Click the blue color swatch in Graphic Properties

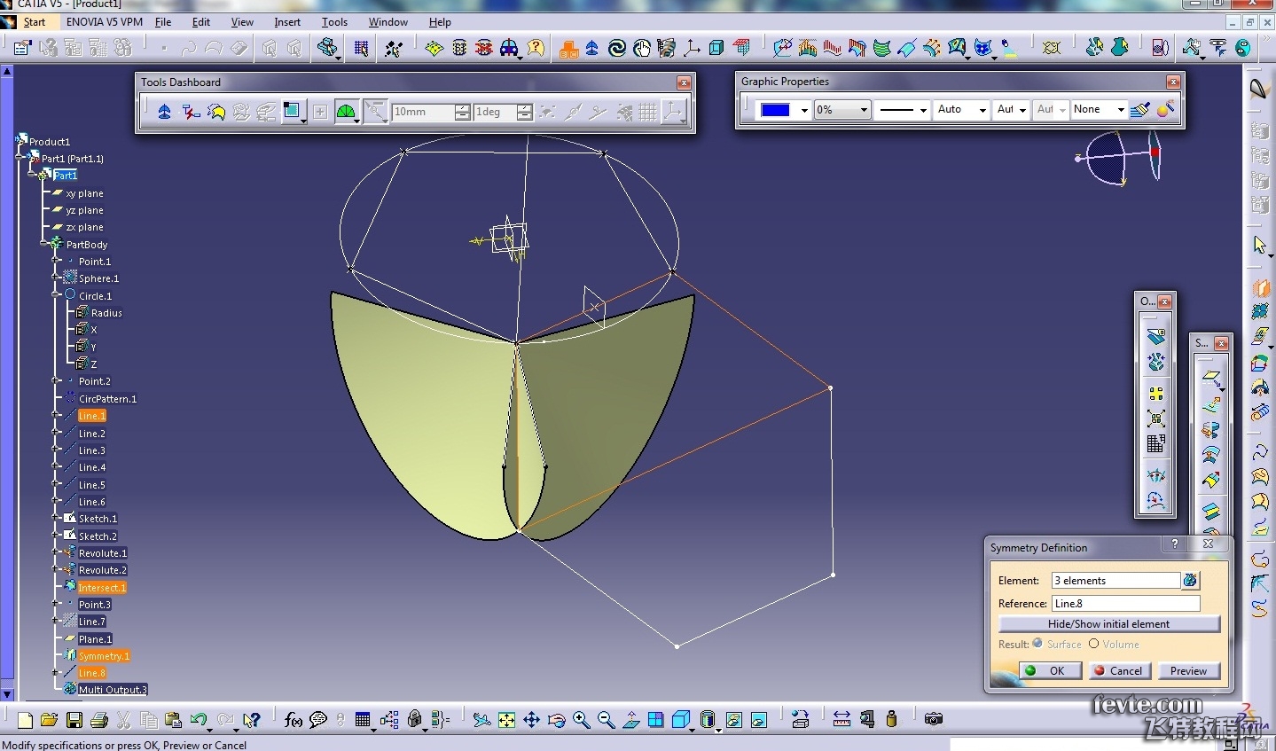[776, 110]
